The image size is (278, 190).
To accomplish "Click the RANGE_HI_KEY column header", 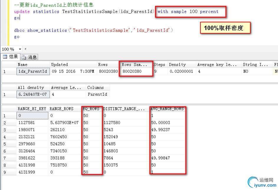I will (32, 109).
